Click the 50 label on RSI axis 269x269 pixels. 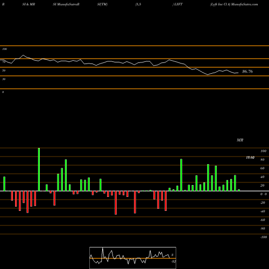click(4, 70)
